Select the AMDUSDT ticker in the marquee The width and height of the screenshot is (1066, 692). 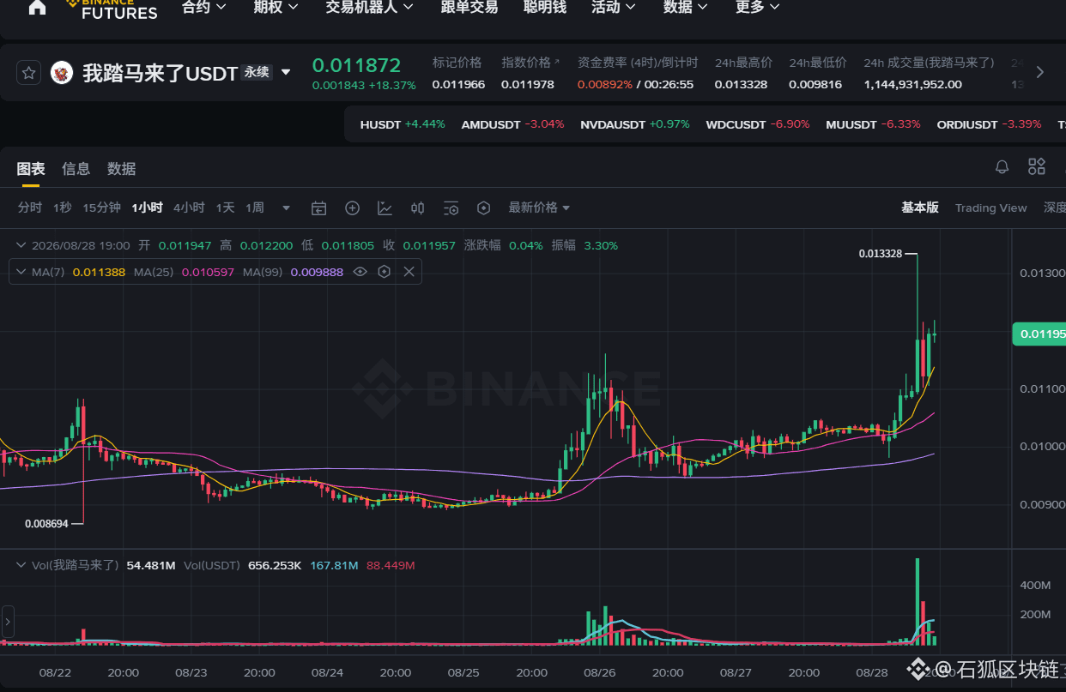pos(512,124)
